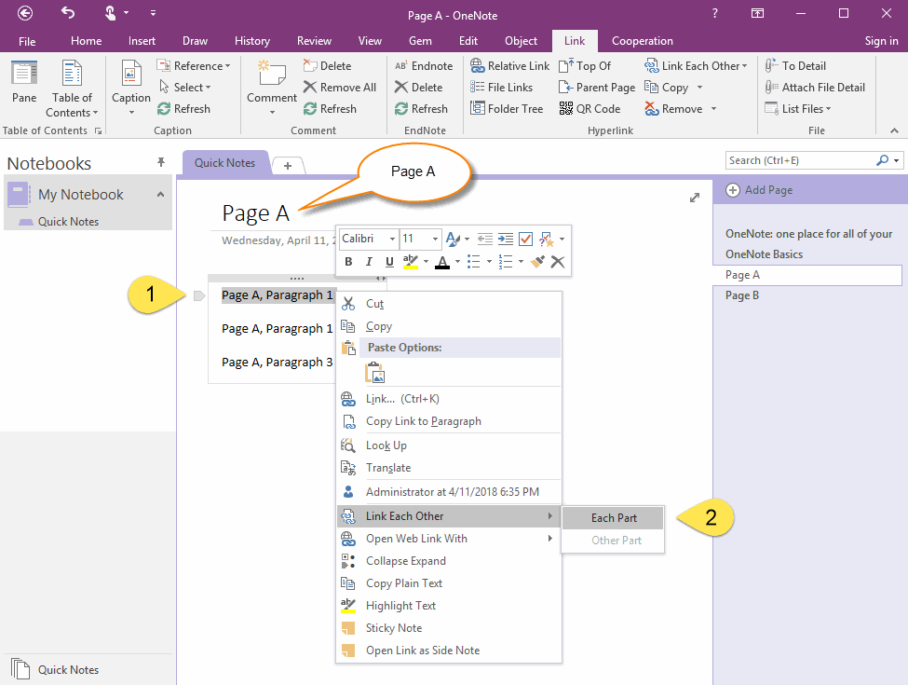Click the delete X in mini toolbar
Image resolution: width=908 pixels, height=685 pixels.
coord(558,262)
